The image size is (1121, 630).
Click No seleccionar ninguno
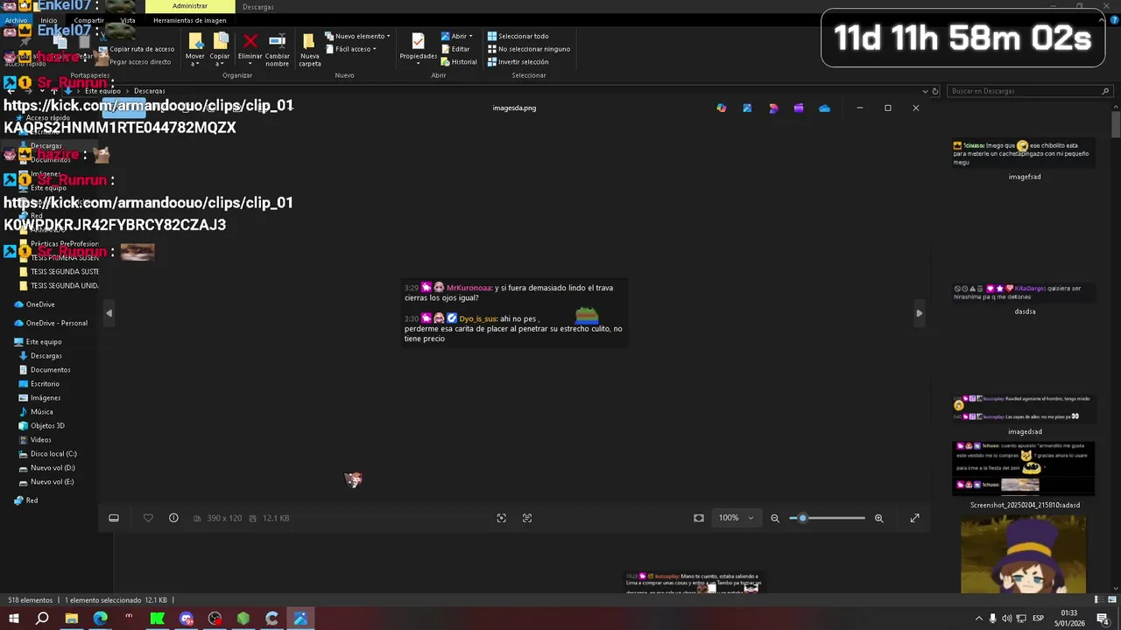pyautogui.click(x=528, y=49)
